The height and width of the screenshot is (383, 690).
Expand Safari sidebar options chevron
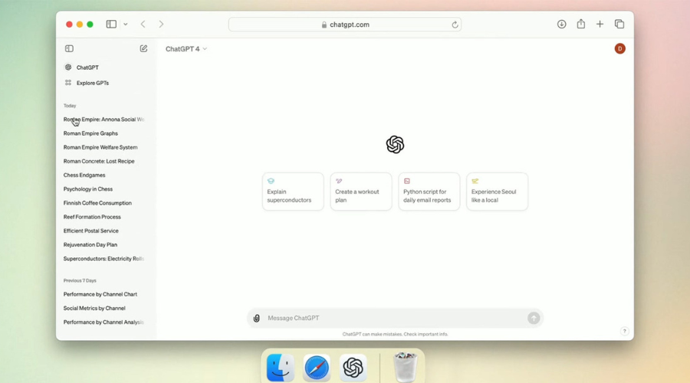click(126, 25)
